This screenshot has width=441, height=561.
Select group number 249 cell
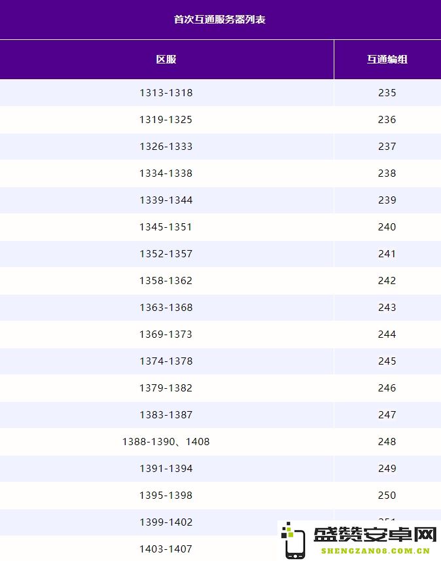point(387,468)
